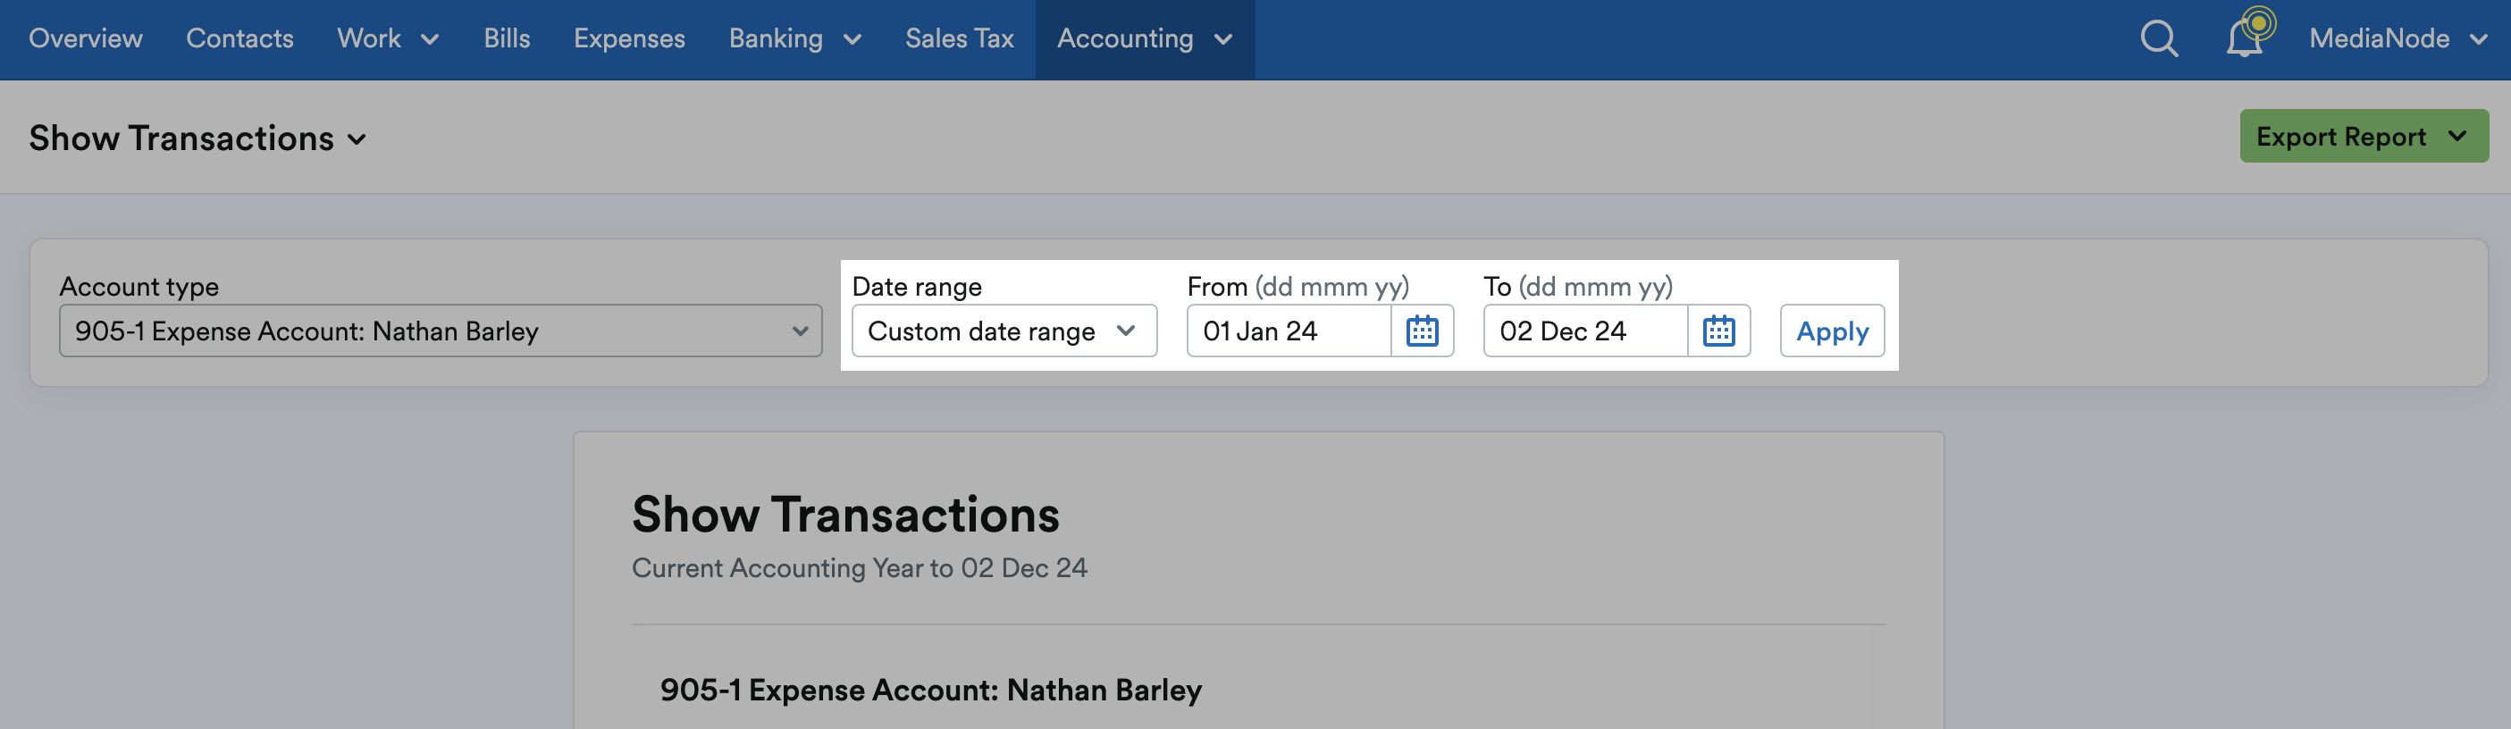This screenshot has height=729, width=2511.
Task: Open the Expenses tab
Action: 629,39
